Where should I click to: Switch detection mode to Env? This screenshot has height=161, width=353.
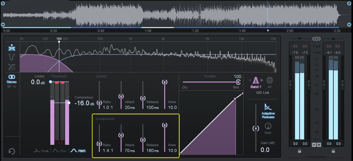pos(60,150)
